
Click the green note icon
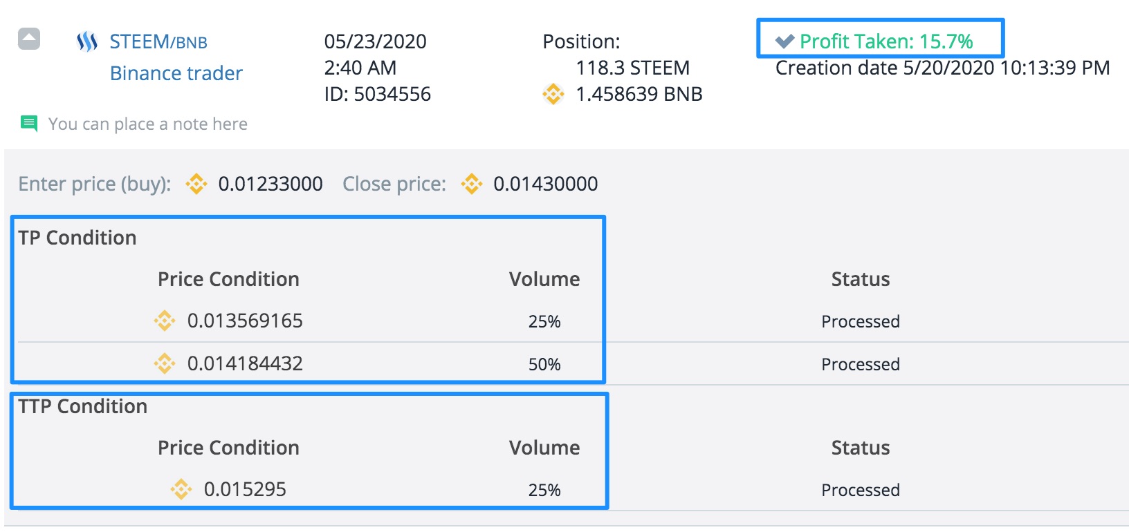[x=29, y=124]
